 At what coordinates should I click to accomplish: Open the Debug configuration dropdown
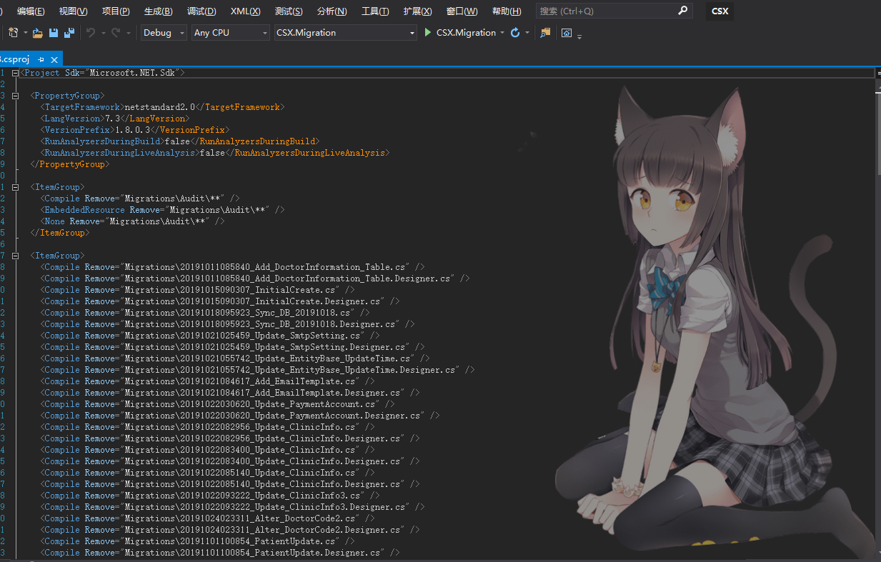[164, 33]
